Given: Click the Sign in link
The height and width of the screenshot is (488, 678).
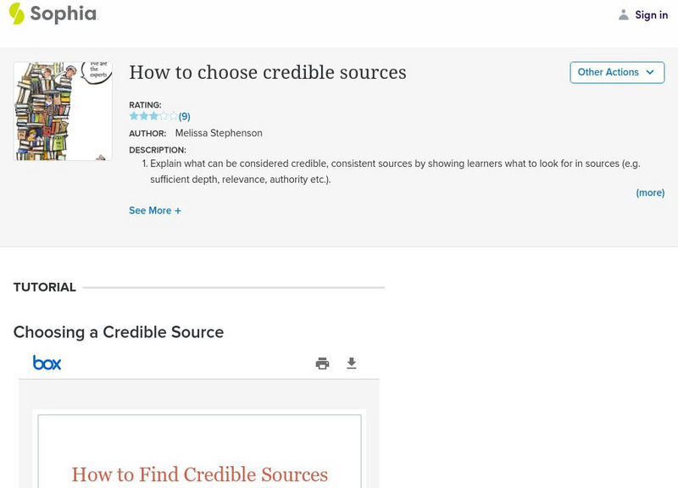Looking at the screenshot, I should 651,14.
